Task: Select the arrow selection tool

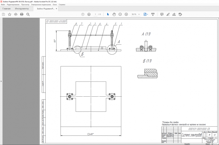Action: pos(108,14)
